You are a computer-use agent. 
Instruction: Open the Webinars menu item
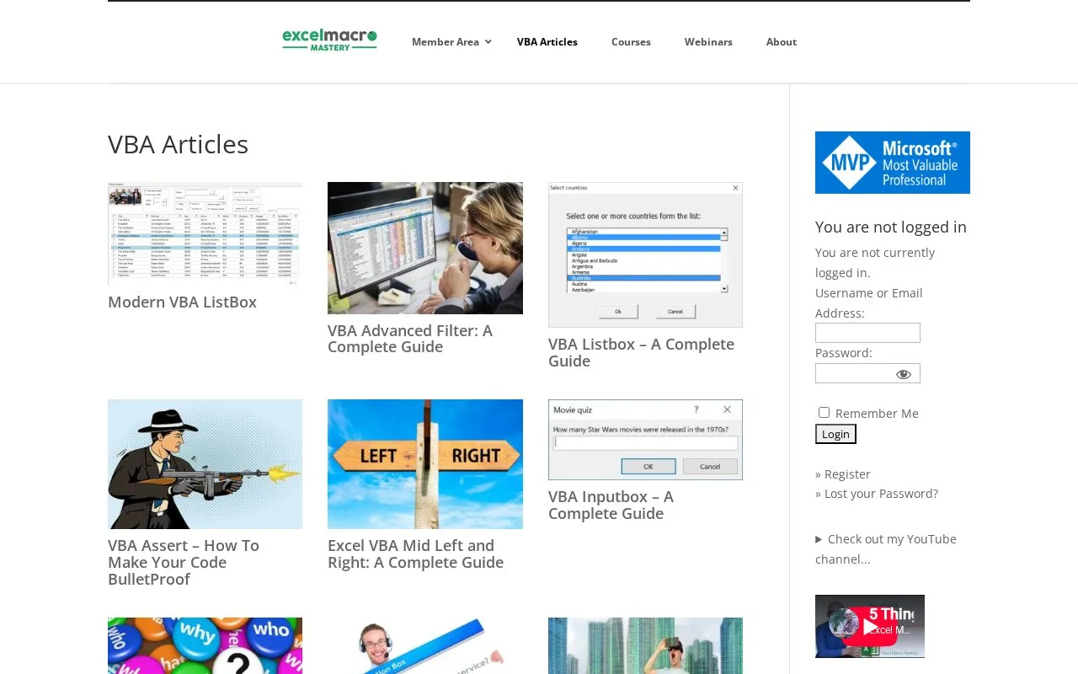coord(708,42)
